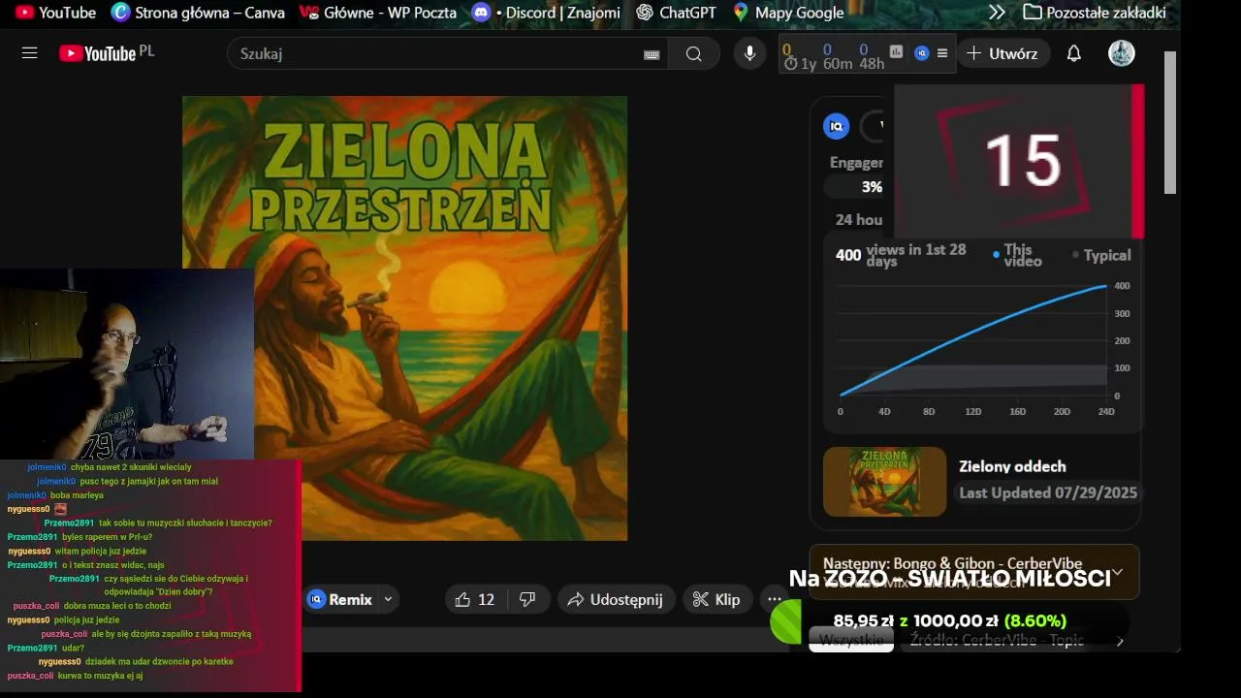This screenshot has width=1241, height=698.
Task: Select the Wszystkie filter chip
Action: (851, 640)
